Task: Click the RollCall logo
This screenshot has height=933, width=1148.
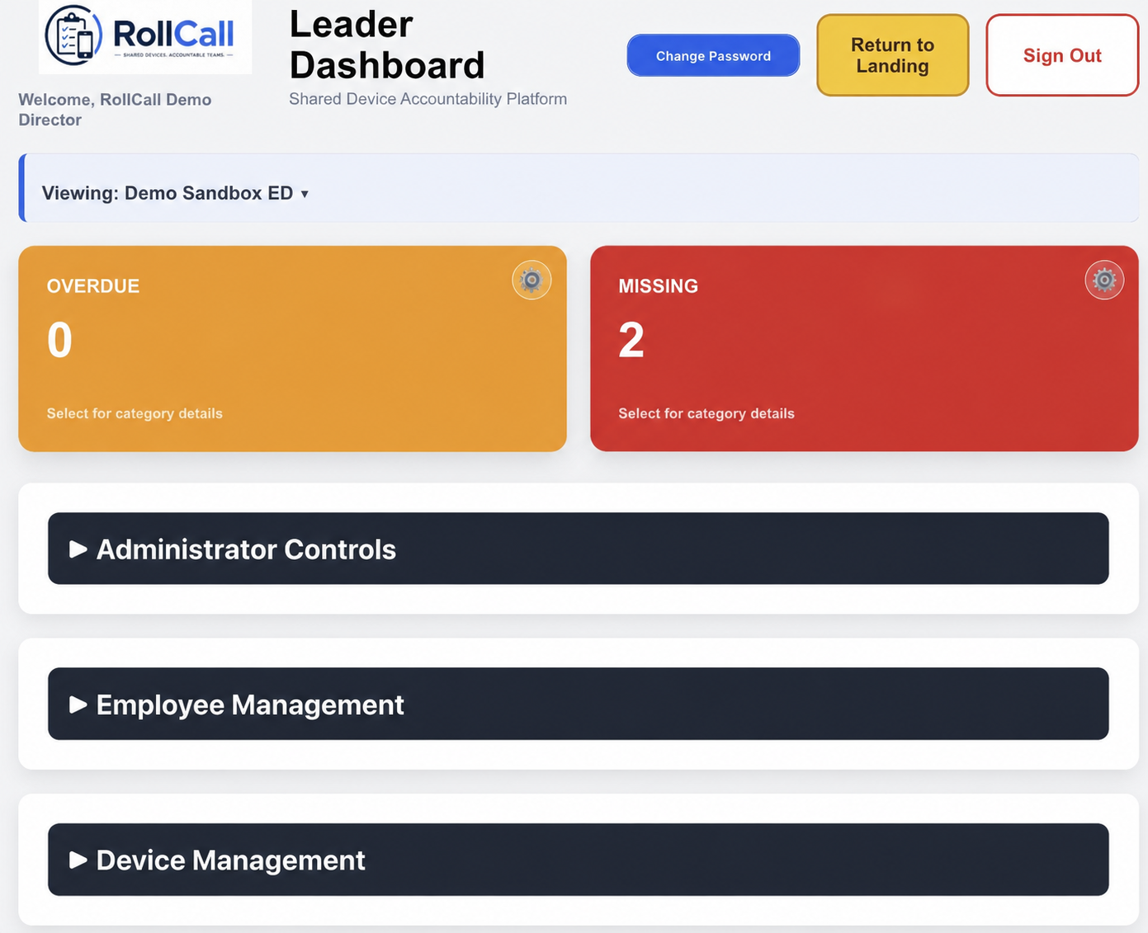Action: pos(145,37)
